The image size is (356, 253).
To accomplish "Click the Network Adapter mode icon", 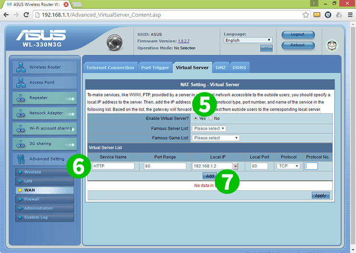I will tap(21, 113).
